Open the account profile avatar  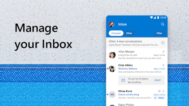[x=112, y=24]
